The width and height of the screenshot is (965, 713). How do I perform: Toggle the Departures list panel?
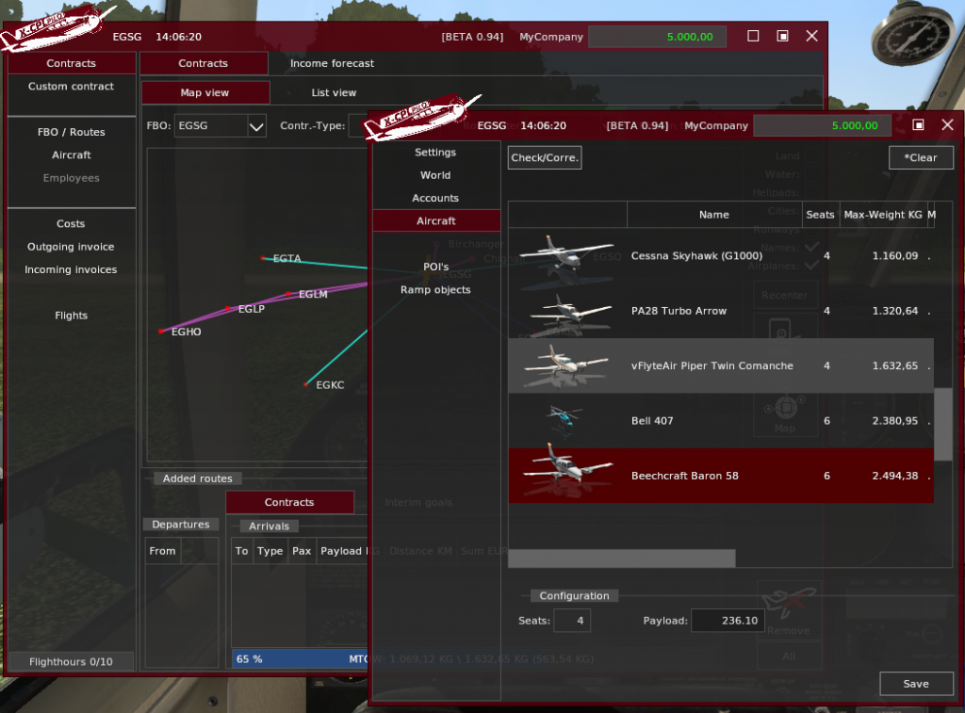(181, 525)
